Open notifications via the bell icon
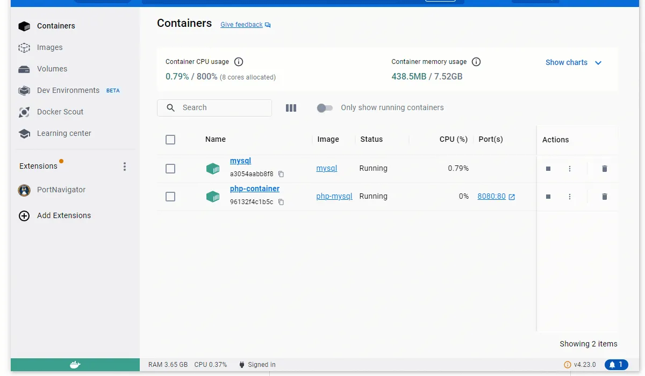This screenshot has width=645, height=376. coord(617,364)
